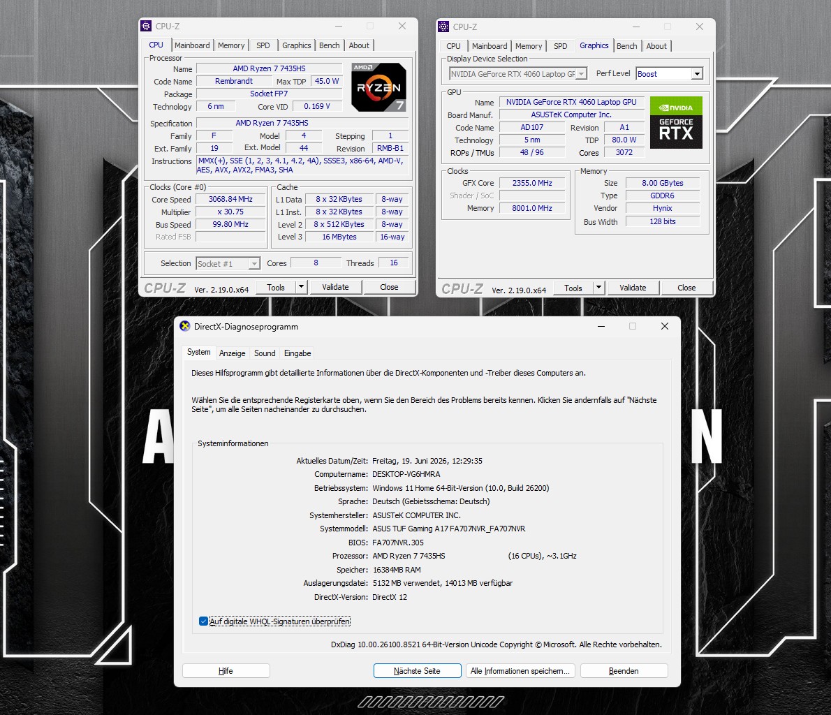The width and height of the screenshot is (831, 715).
Task: Click the Max TDP value 45.0 W
Action: tap(327, 81)
